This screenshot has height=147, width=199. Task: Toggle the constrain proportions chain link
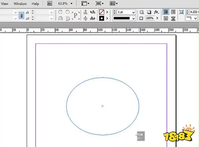point(21,15)
